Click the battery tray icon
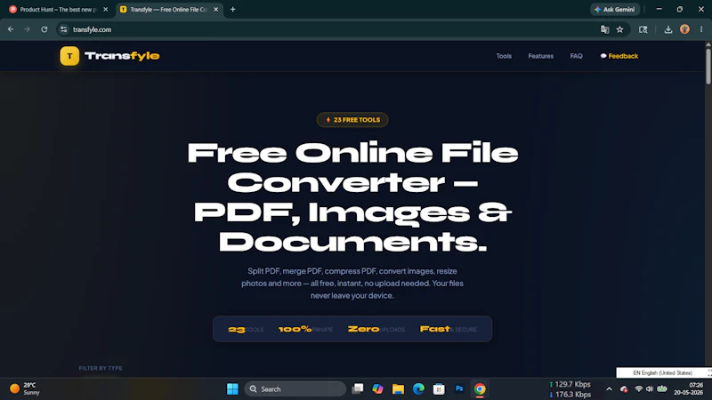Viewport: 712px width, 400px height. tap(662, 389)
